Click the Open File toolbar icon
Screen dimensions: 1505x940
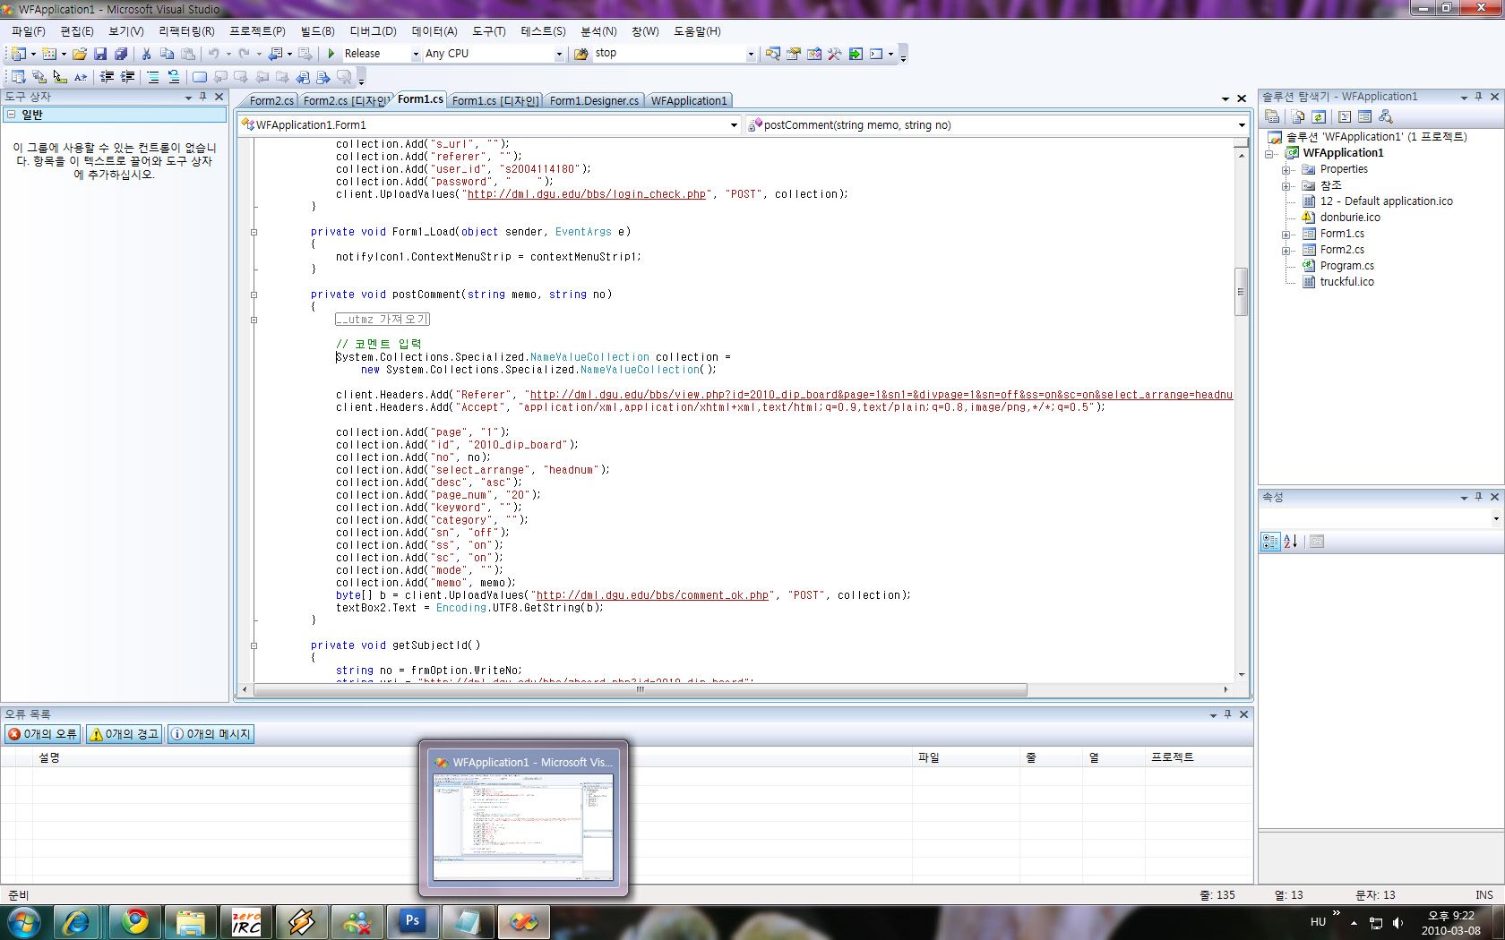(80, 54)
